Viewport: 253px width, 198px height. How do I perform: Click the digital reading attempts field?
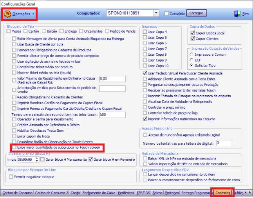pyautogui.click(x=224, y=143)
